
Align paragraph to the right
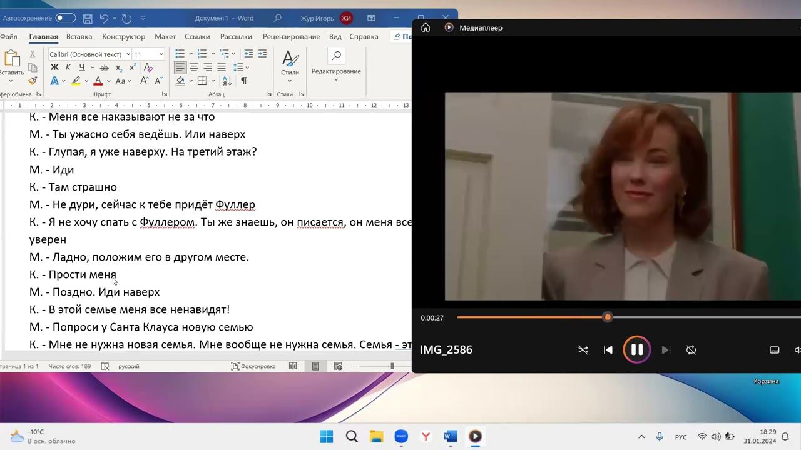[x=208, y=67]
